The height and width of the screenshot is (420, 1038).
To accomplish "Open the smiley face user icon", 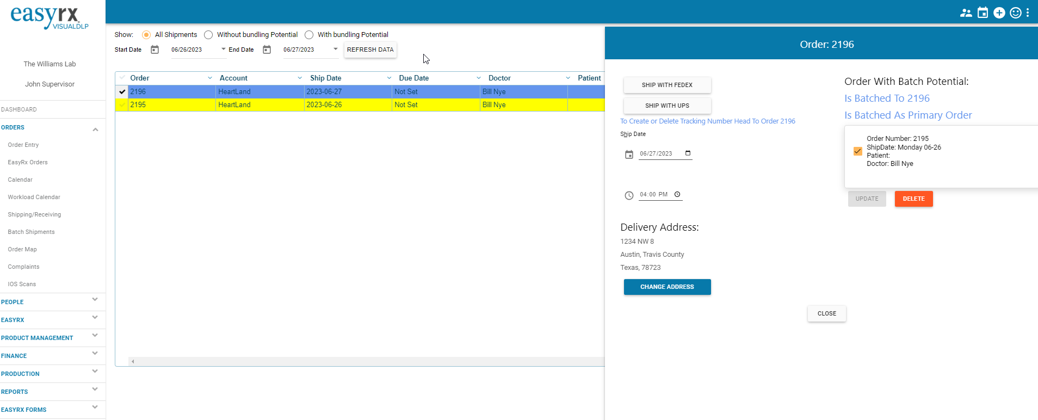I will [1015, 13].
